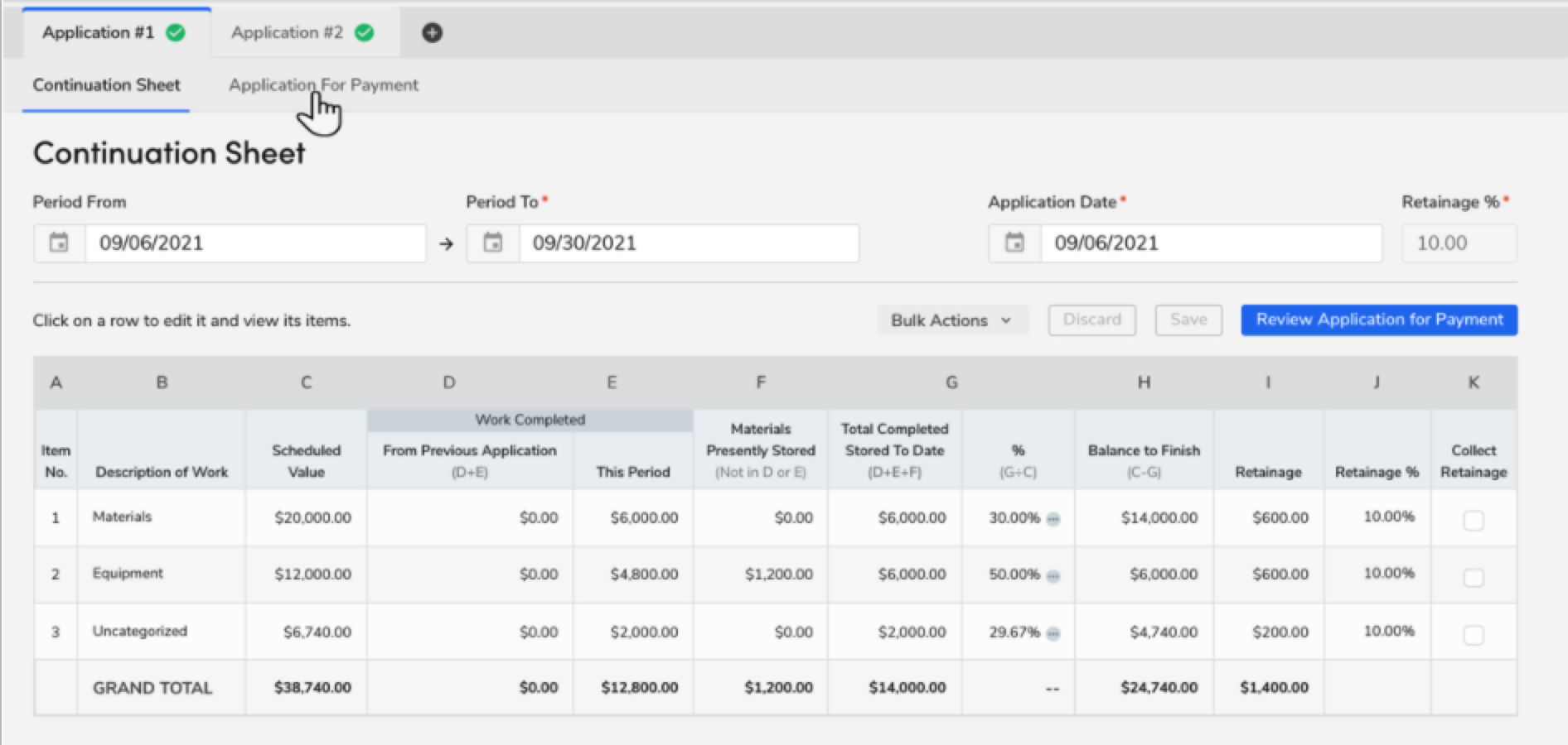This screenshot has width=1568, height=745.
Task: Click Balance to Finish $14,000.00
Action: (x=1159, y=517)
